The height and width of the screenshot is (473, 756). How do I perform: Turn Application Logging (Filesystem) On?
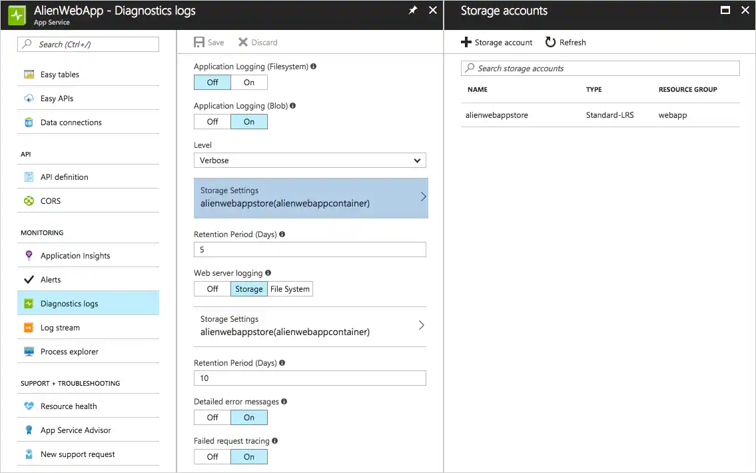coord(249,83)
